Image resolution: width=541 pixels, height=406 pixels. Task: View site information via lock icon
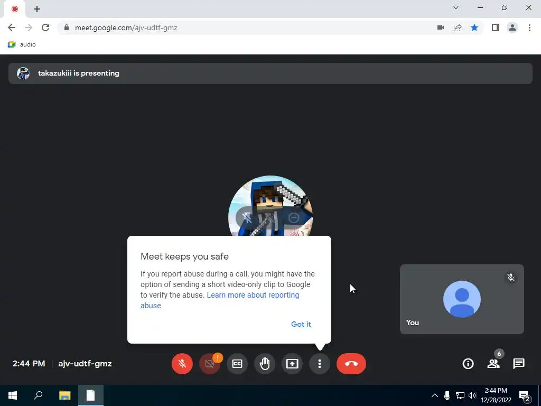[66, 27]
